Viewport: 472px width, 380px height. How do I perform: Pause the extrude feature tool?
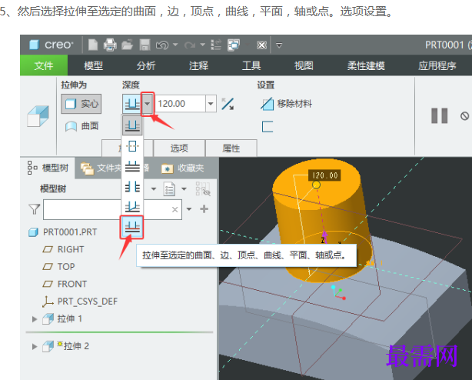[439, 115]
